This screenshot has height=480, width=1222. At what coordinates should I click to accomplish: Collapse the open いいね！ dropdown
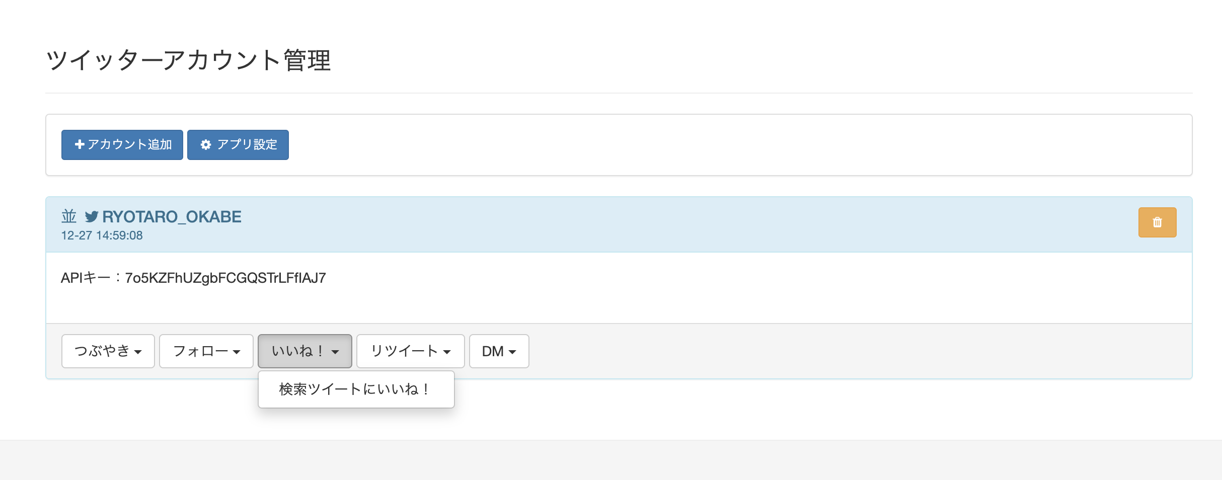(304, 351)
